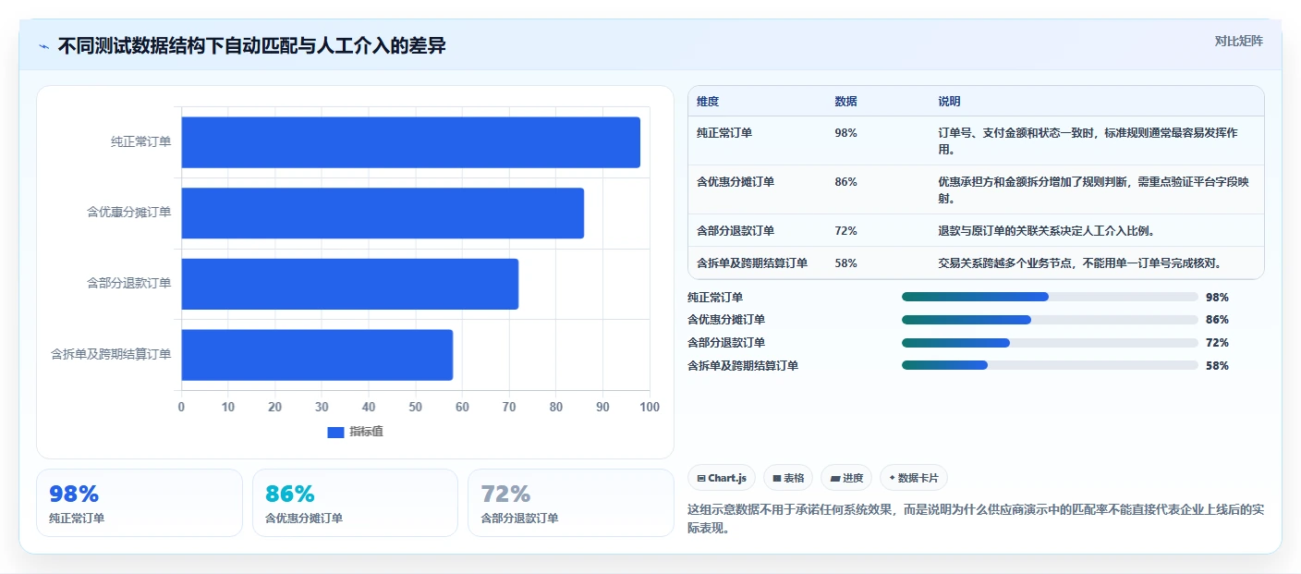This screenshot has height=574, width=1301.
Task: Click the 对比矩阵 label in the header
Action: (1238, 41)
